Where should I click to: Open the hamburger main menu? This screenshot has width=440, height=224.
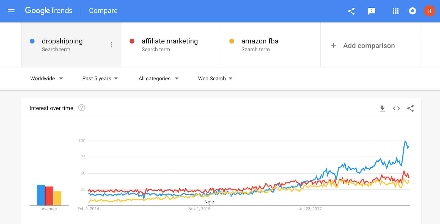(x=11, y=11)
